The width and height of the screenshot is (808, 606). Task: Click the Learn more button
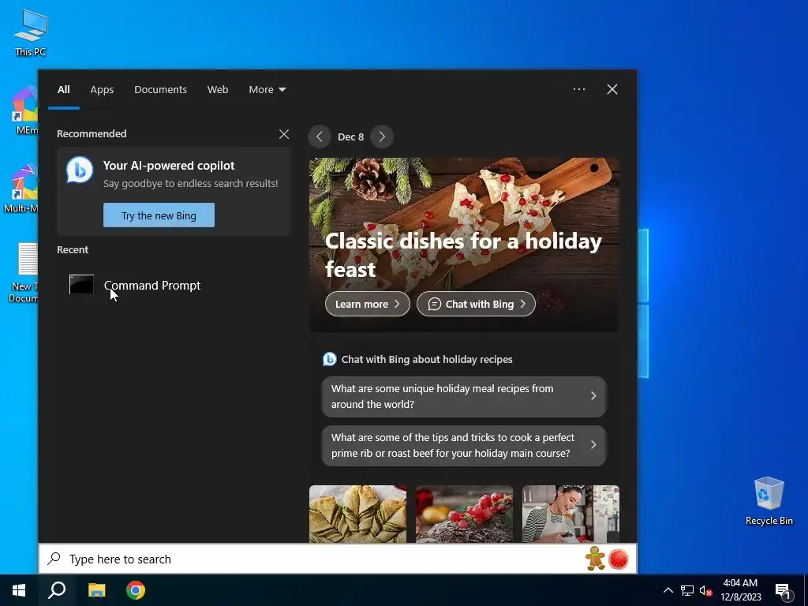[368, 304]
